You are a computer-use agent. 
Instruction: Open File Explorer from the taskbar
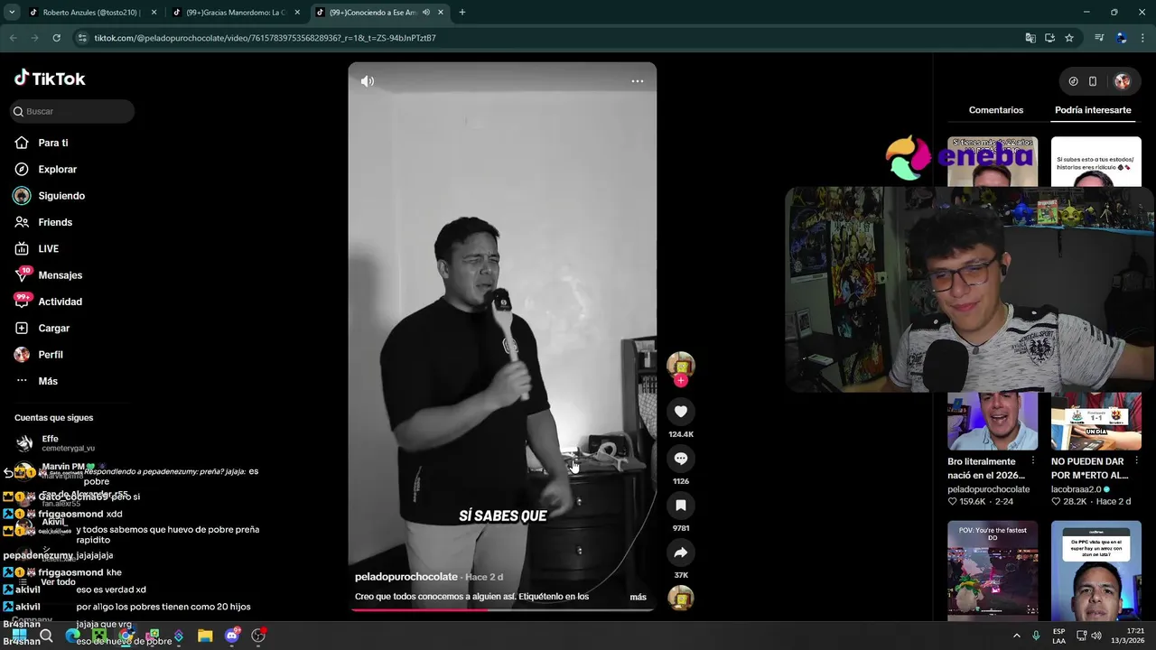point(205,636)
